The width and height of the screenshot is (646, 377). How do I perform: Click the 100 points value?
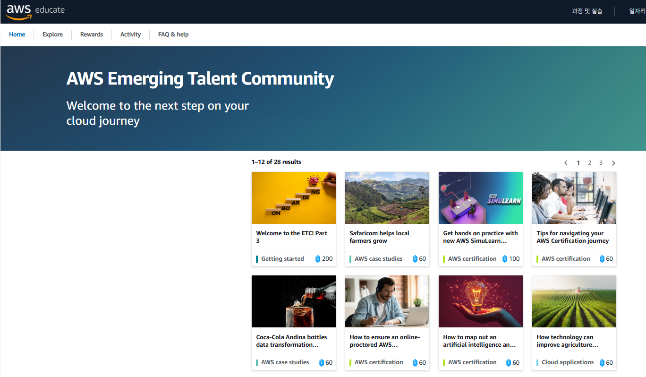[x=514, y=259]
